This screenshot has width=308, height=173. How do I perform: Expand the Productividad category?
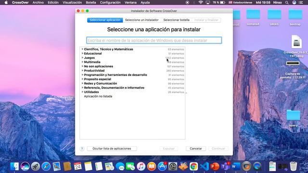click(82, 71)
